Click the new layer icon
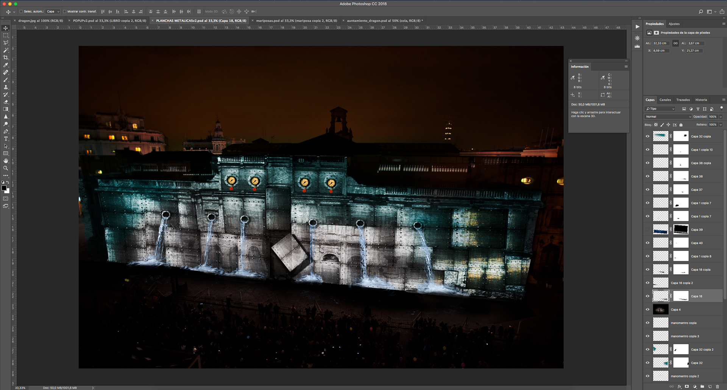This screenshot has height=390, width=727. (710, 387)
